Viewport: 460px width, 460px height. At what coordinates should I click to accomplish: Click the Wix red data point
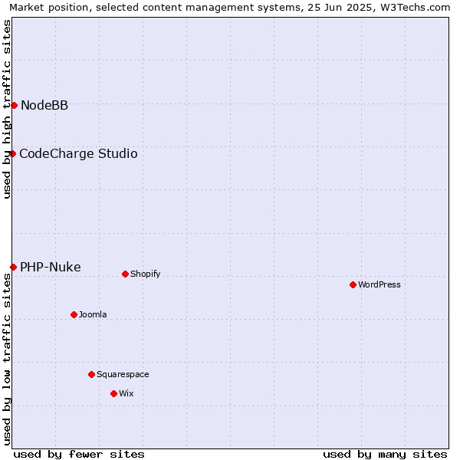(113, 394)
